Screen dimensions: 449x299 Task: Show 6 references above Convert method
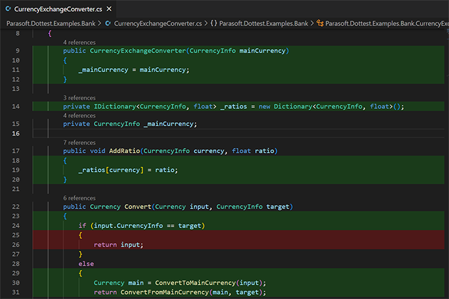pyautogui.click(x=80, y=198)
